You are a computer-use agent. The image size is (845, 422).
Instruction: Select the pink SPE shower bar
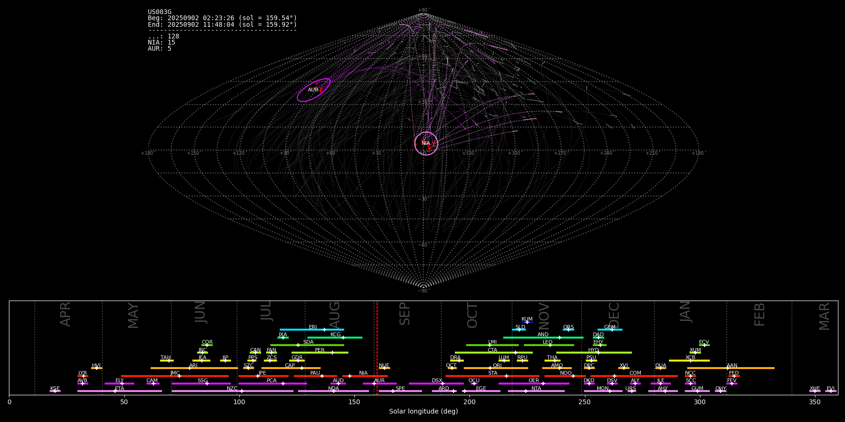tap(400, 391)
